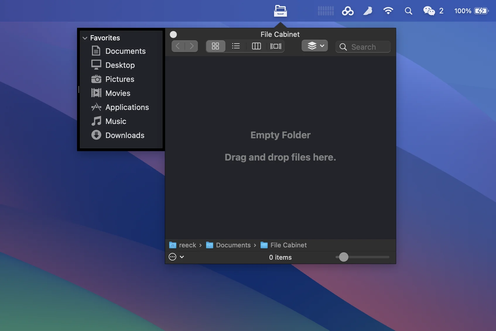Click File Cabinet in the path bar
The width and height of the screenshot is (496, 331).
point(283,245)
